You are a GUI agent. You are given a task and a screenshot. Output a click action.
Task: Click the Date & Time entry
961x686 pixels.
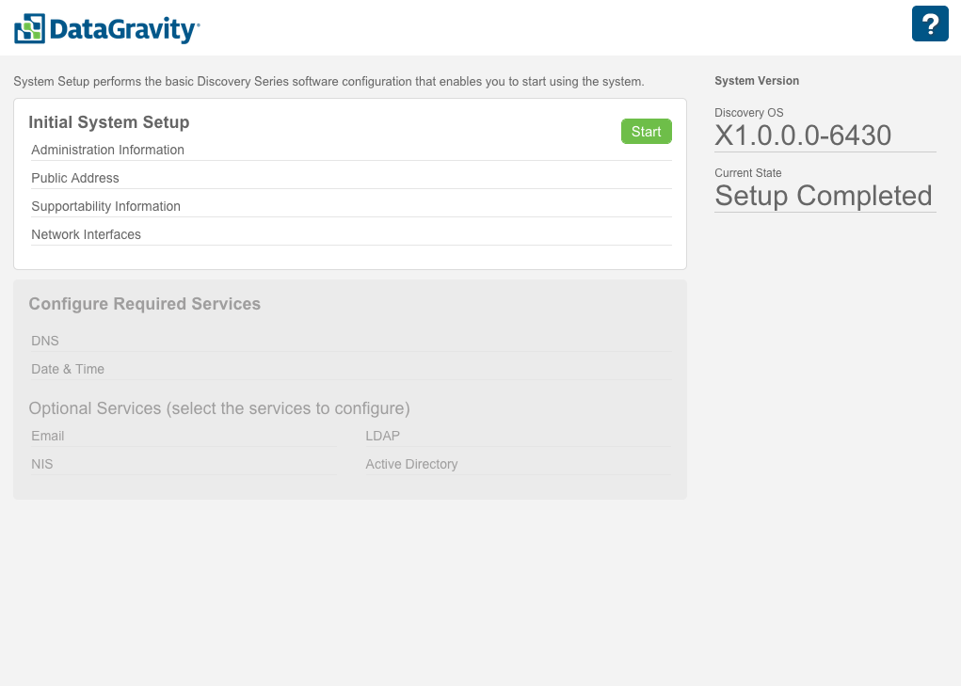(68, 369)
